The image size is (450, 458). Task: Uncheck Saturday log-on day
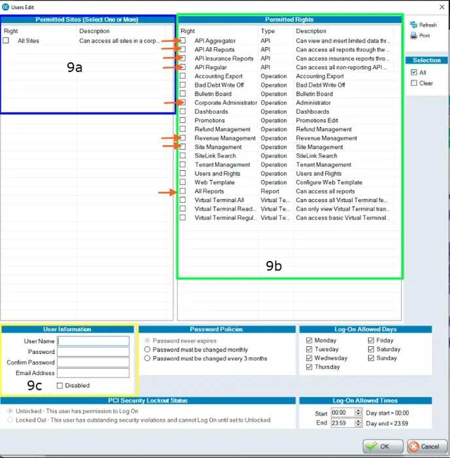click(x=371, y=349)
